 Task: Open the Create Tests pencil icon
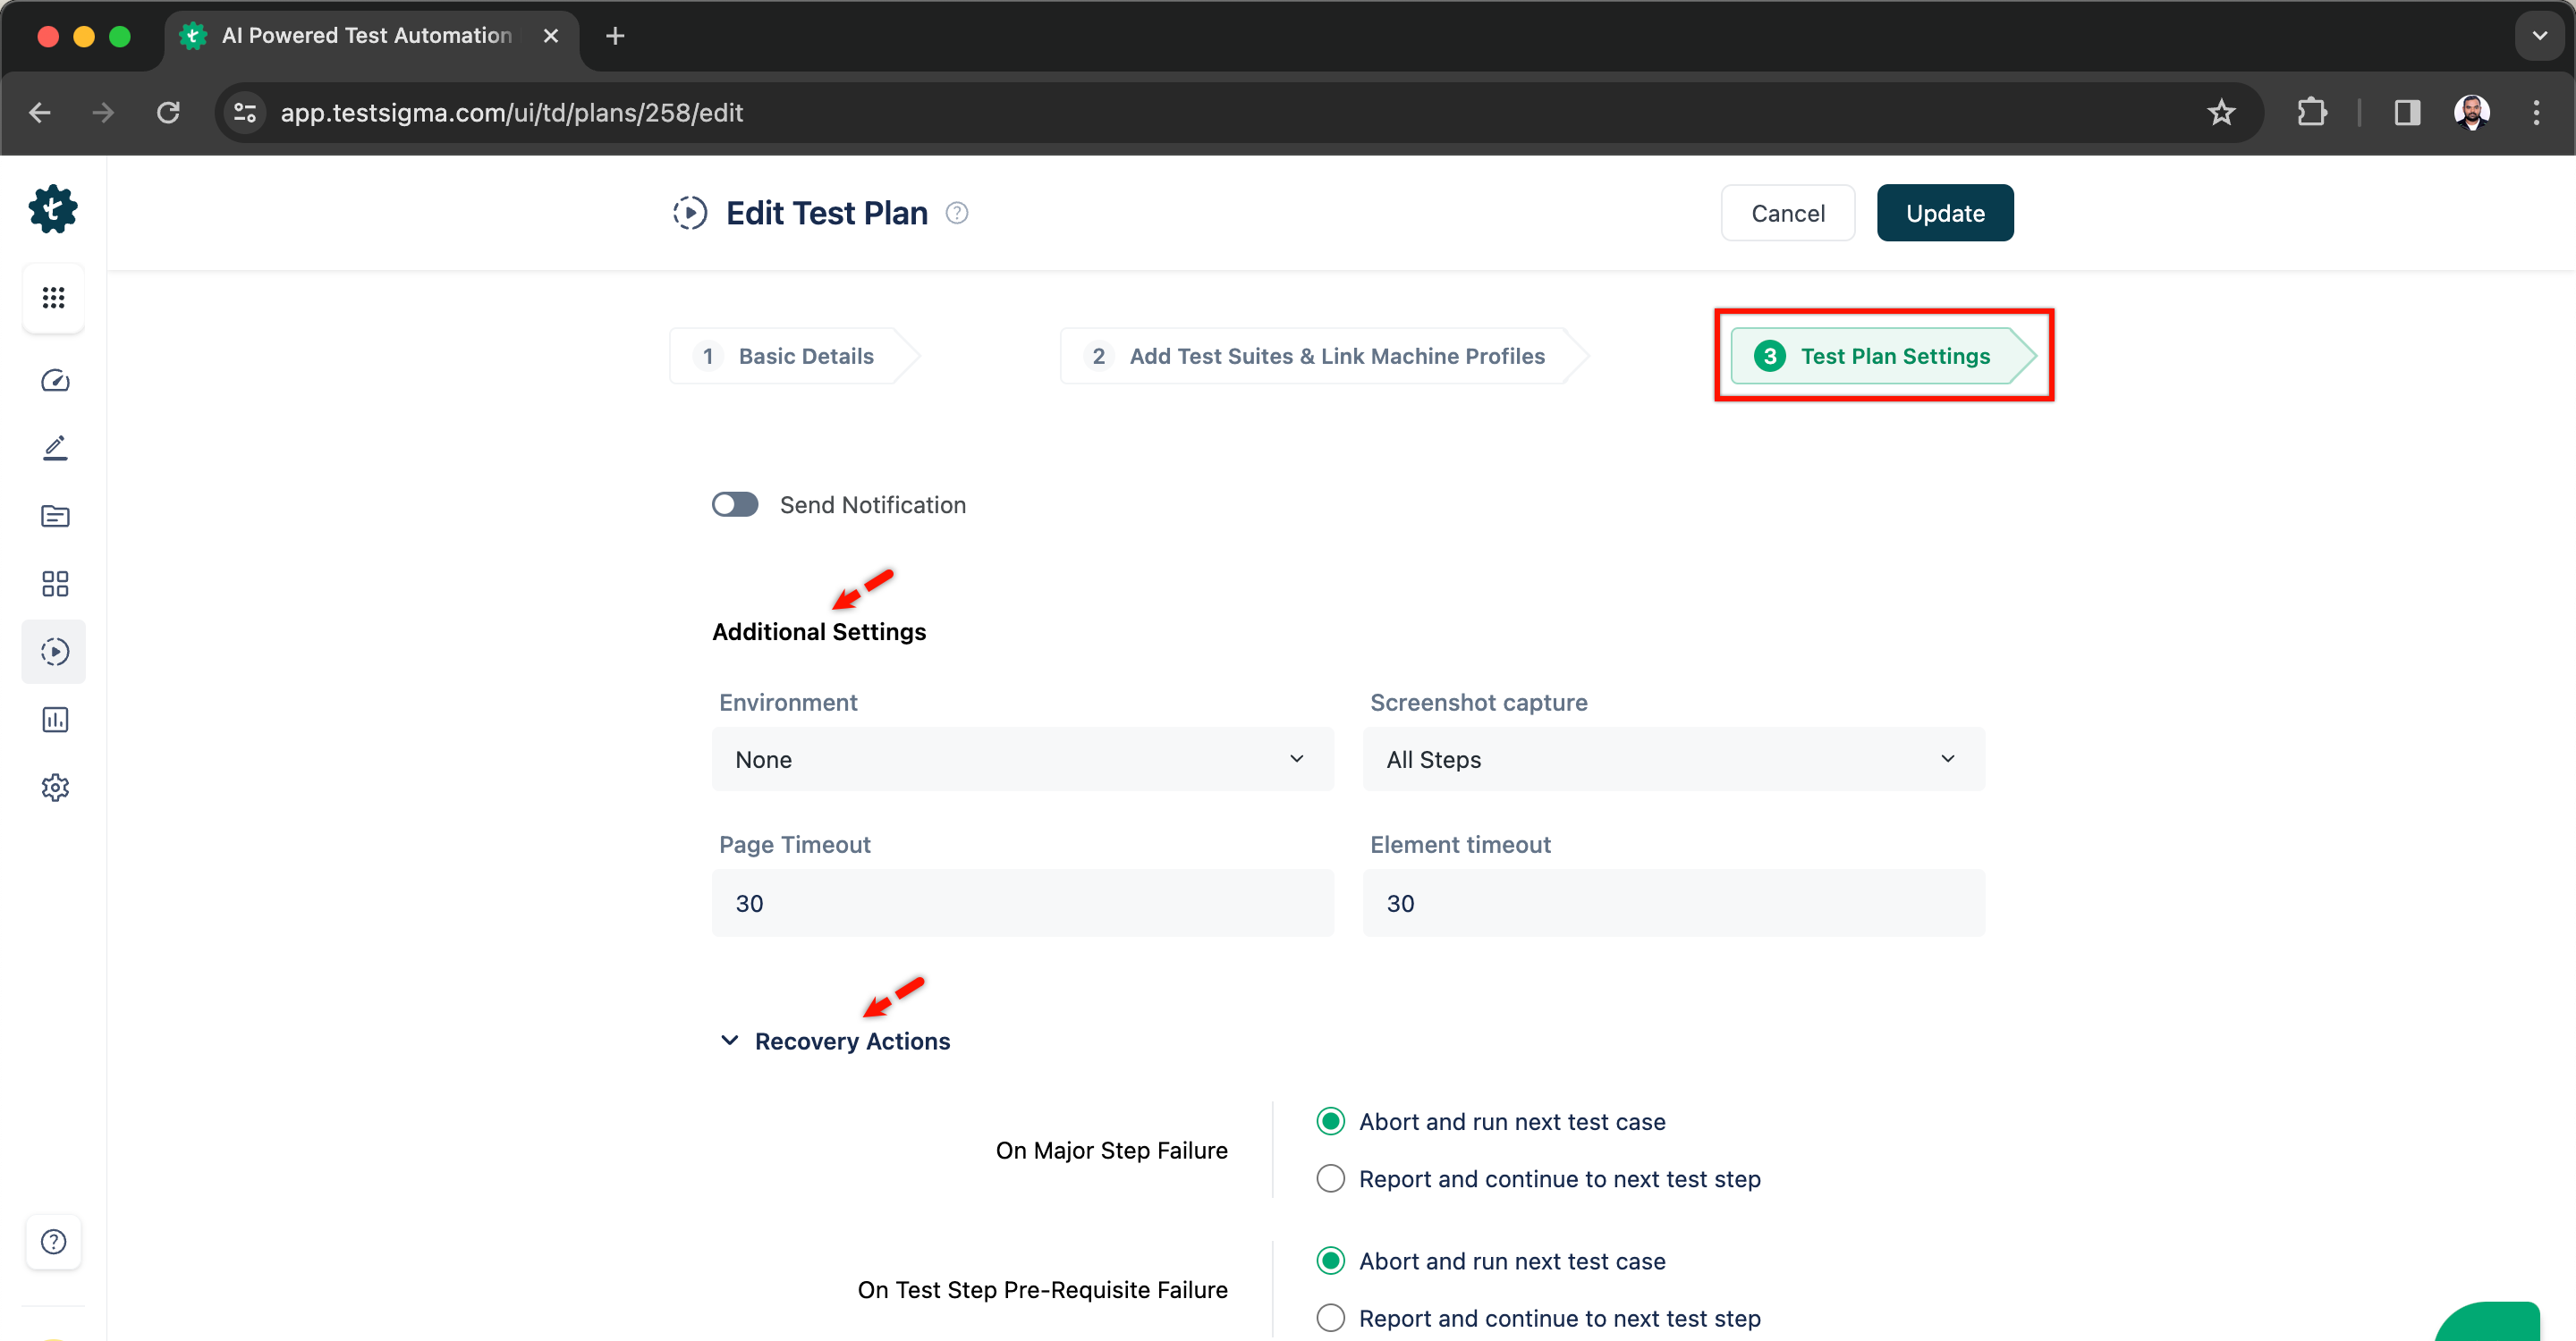coord(55,448)
